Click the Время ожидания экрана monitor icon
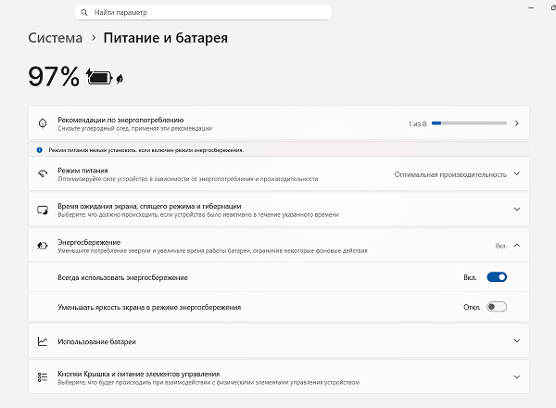This screenshot has width=556, height=408. 42,210
